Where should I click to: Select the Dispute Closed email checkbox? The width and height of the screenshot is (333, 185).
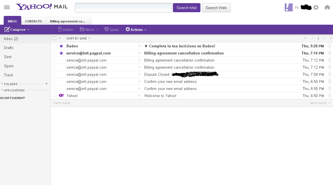(x=55, y=74)
